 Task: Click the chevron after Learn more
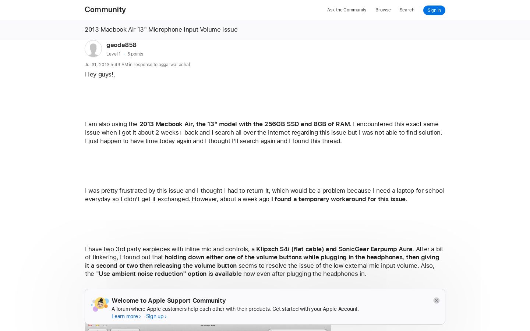click(140, 317)
